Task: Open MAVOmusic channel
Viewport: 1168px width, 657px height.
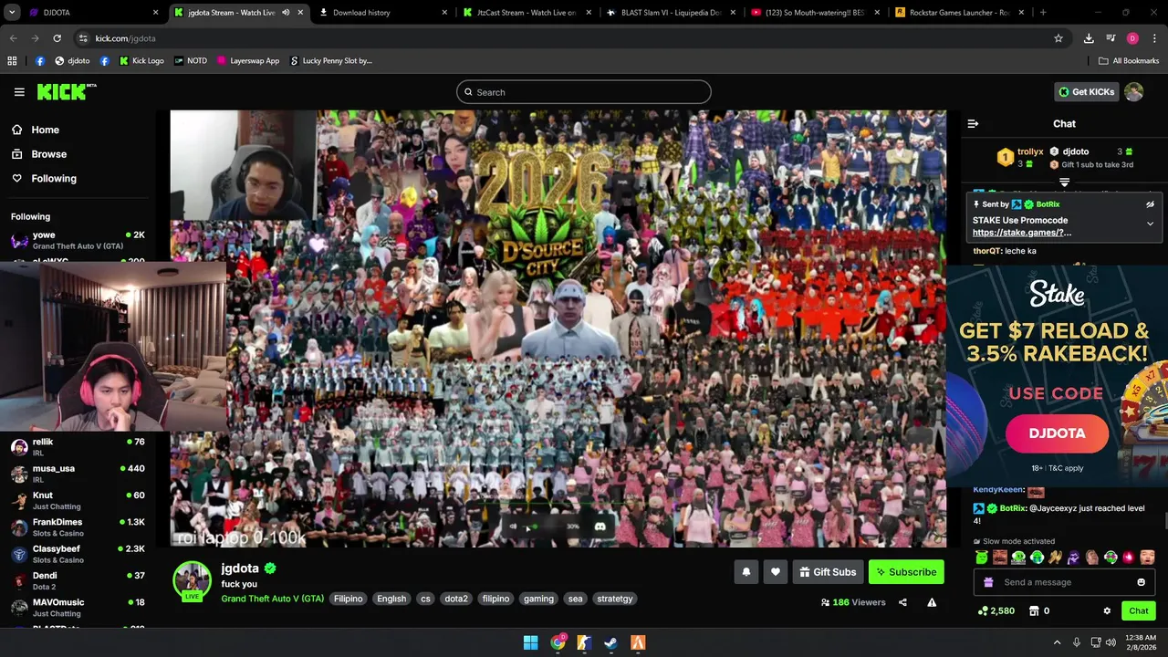Action: [x=78, y=607]
